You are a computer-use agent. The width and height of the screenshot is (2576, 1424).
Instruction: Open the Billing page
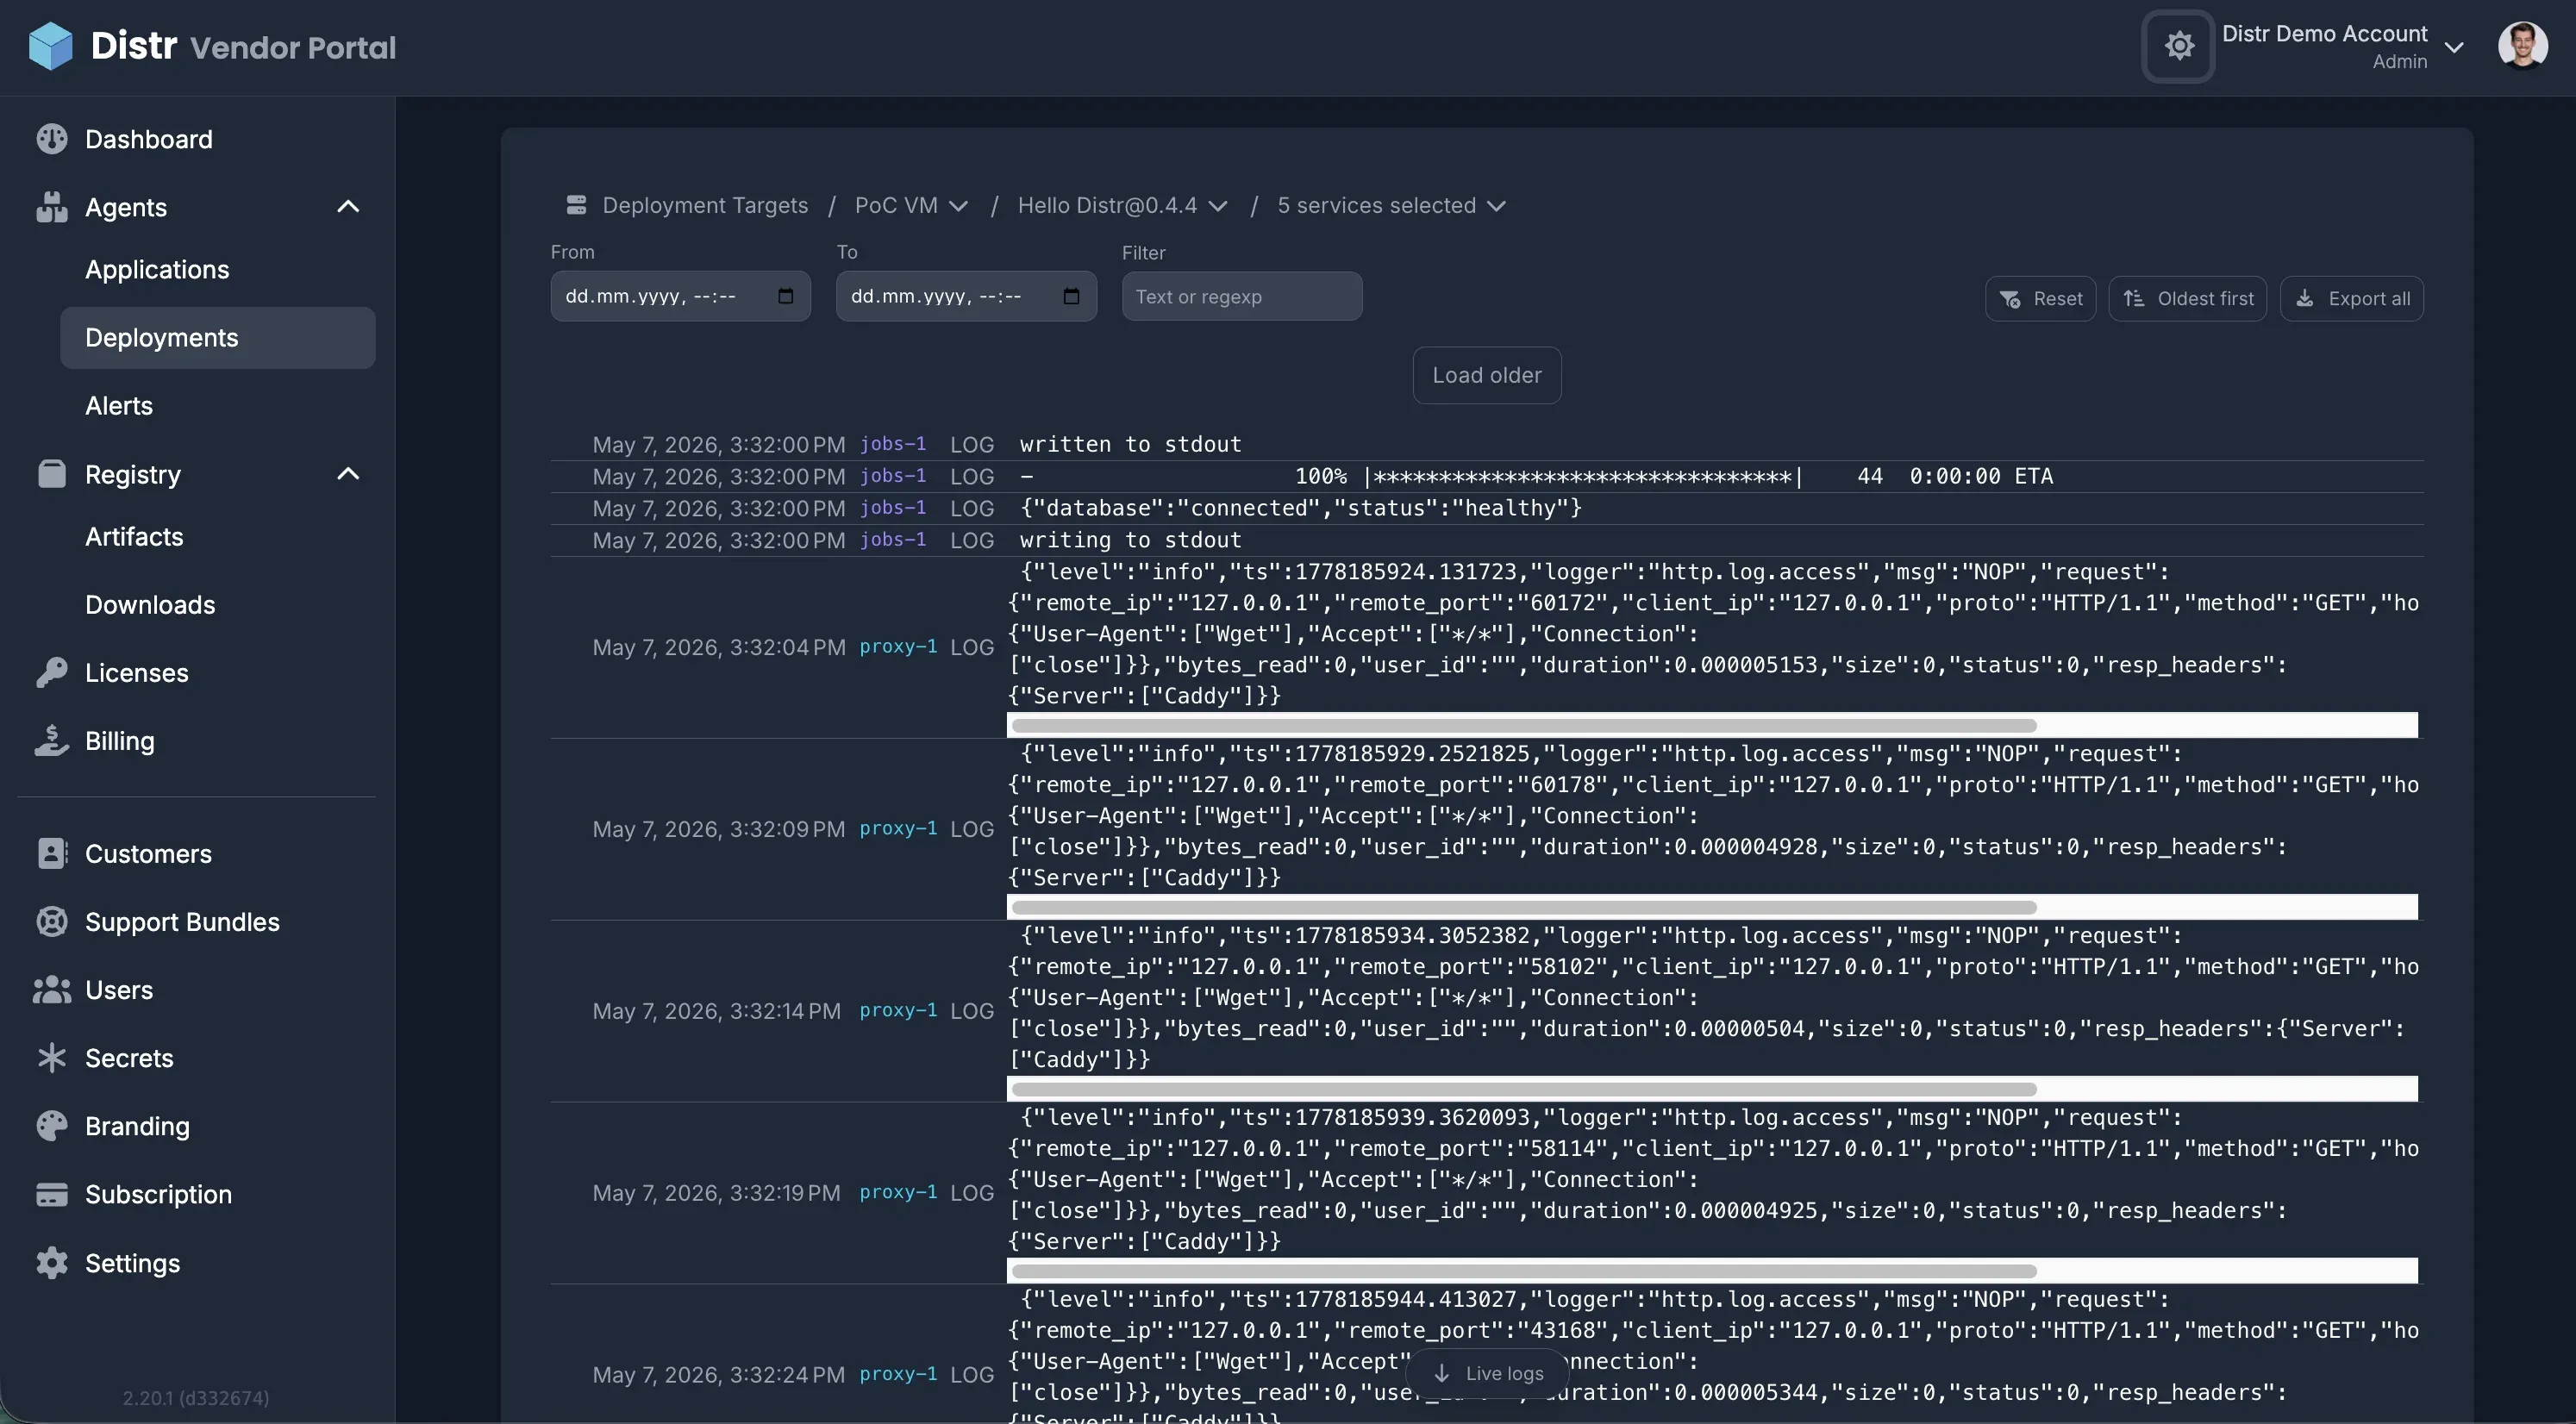(x=120, y=741)
